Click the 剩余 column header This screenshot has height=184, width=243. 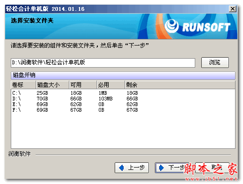pos(180,85)
